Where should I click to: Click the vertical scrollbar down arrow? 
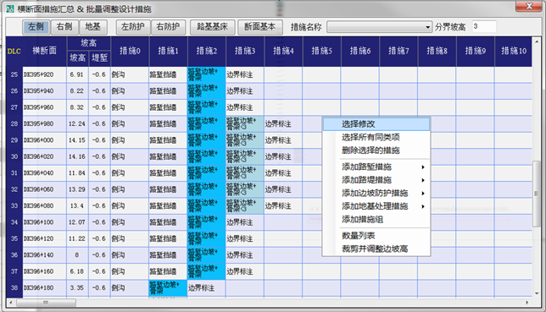pyautogui.click(x=536, y=293)
